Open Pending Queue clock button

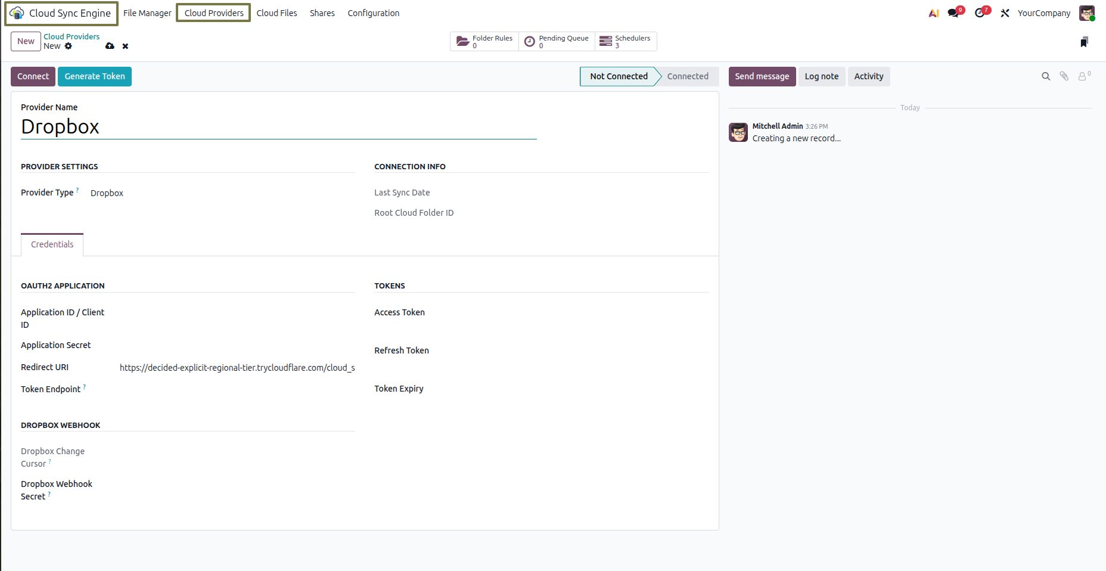pos(557,41)
